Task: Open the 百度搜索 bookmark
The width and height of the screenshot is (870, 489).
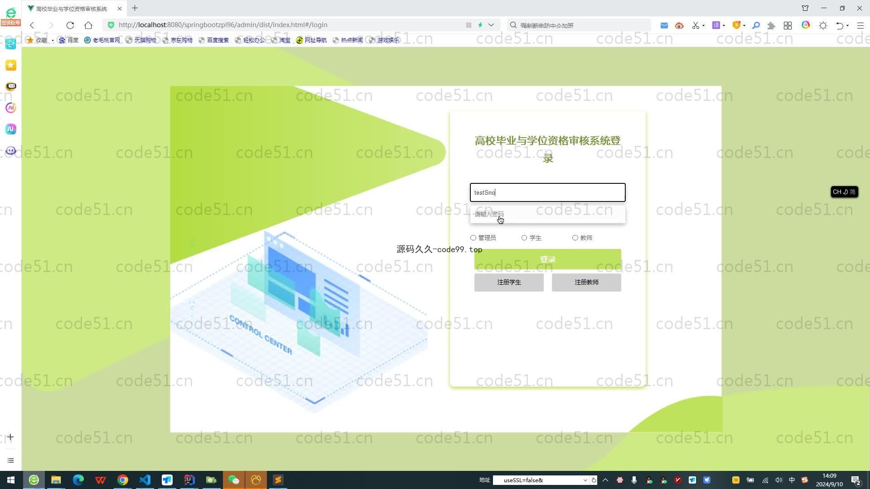Action: tap(213, 40)
